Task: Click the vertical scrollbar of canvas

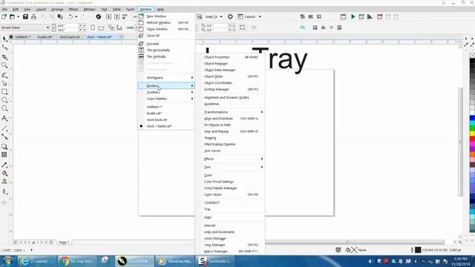Action: [x=460, y=141]
